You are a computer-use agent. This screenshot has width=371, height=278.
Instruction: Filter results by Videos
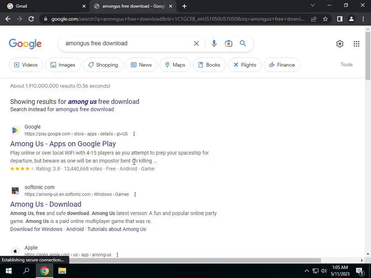pos(26,65)
